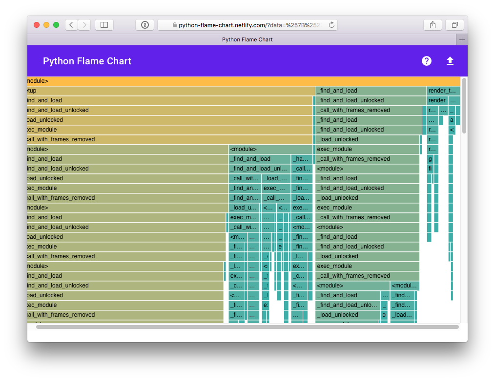Image resolution: width=495 pixels, height=381 pixels.
Task: Reload the page with the refresh icon
Action: tap(331, 25)
